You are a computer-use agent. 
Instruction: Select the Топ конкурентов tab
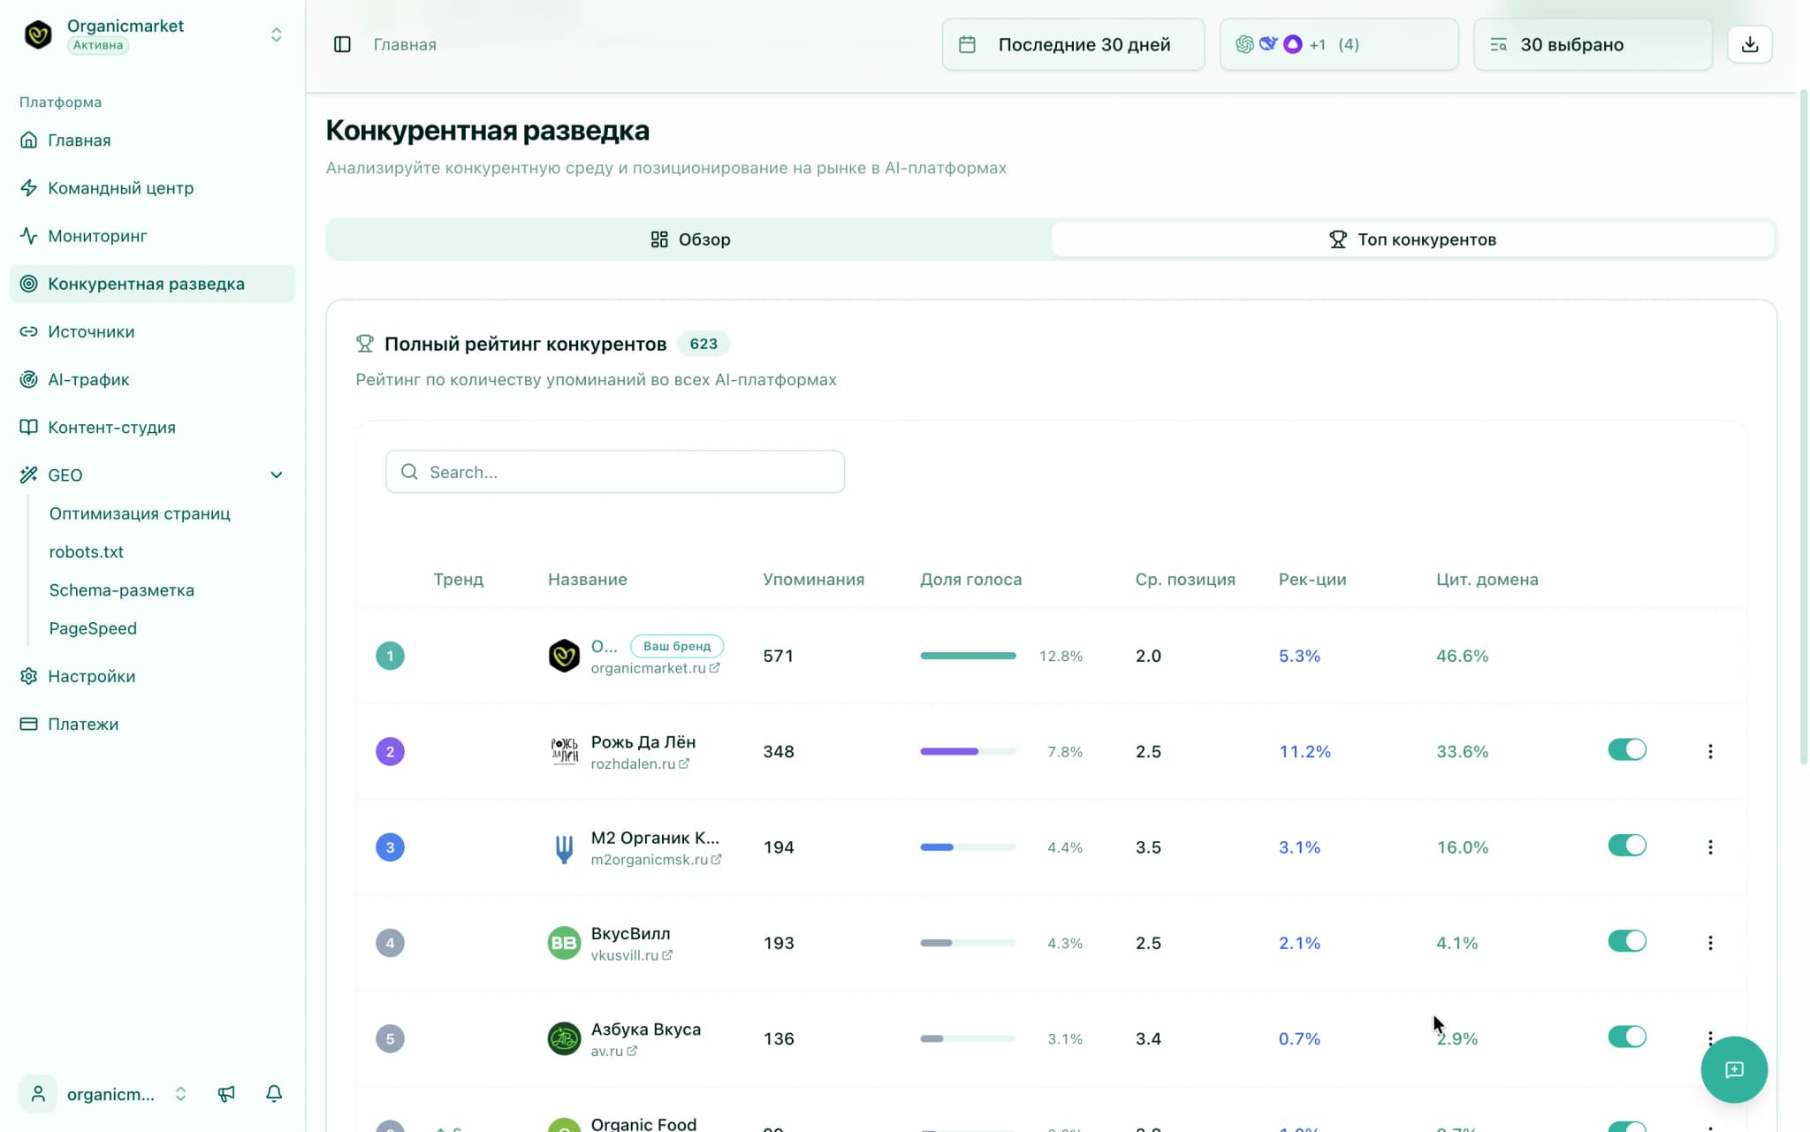click(1412, 239)
